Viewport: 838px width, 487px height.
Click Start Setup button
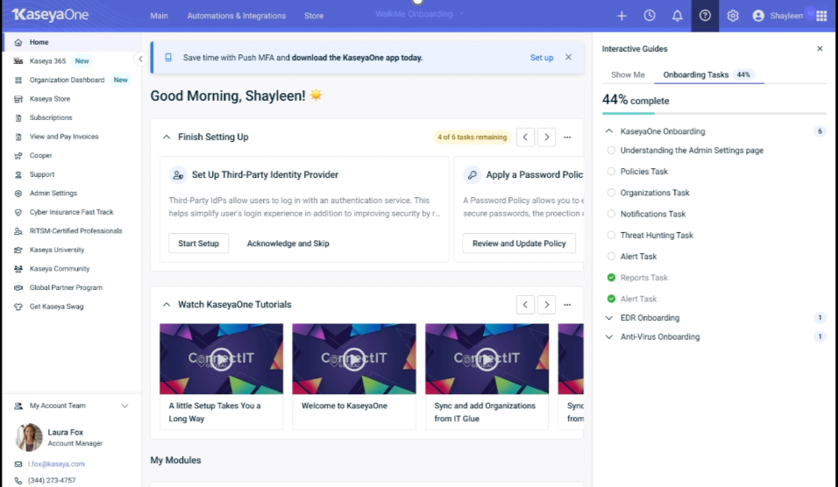tap(198, 243)
